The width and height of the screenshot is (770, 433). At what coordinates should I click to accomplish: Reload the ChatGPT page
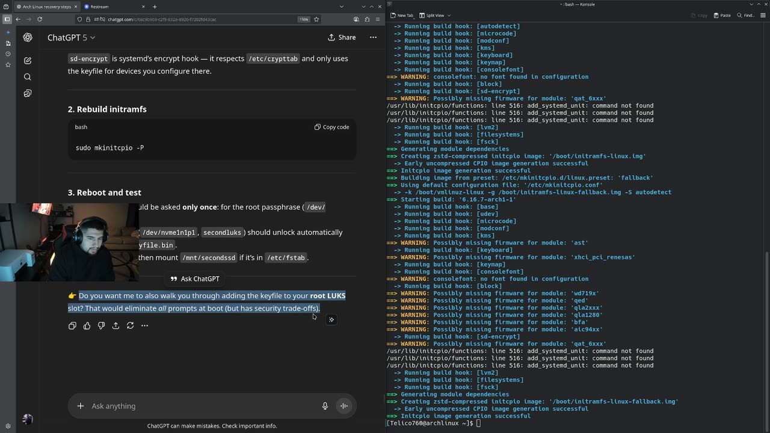pyautogui.click(x=40, y=19)
